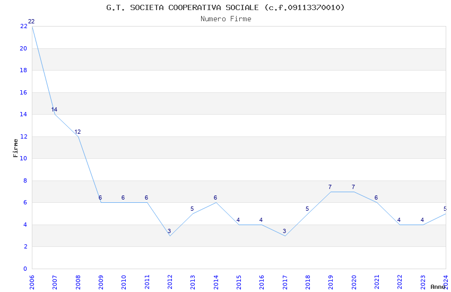
Task: Click data label 6 for year 2014
Action: [215, 197]
